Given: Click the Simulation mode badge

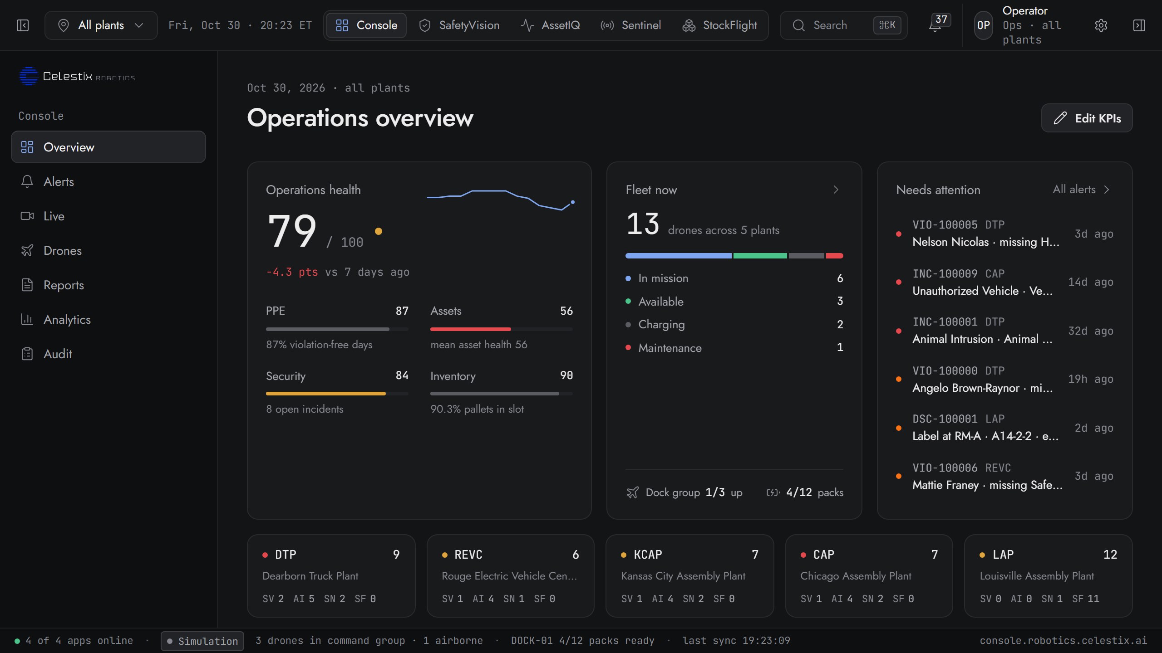Looking at the screenshot, I should click(x=202, y=641).
